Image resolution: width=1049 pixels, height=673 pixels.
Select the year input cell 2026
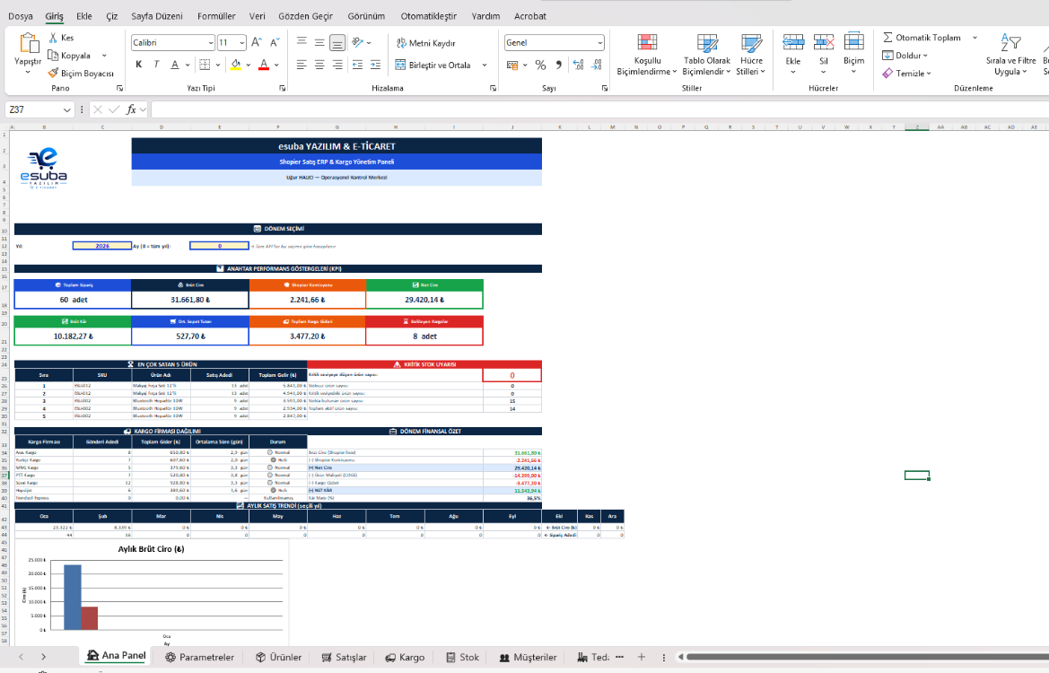click(101, 246)
